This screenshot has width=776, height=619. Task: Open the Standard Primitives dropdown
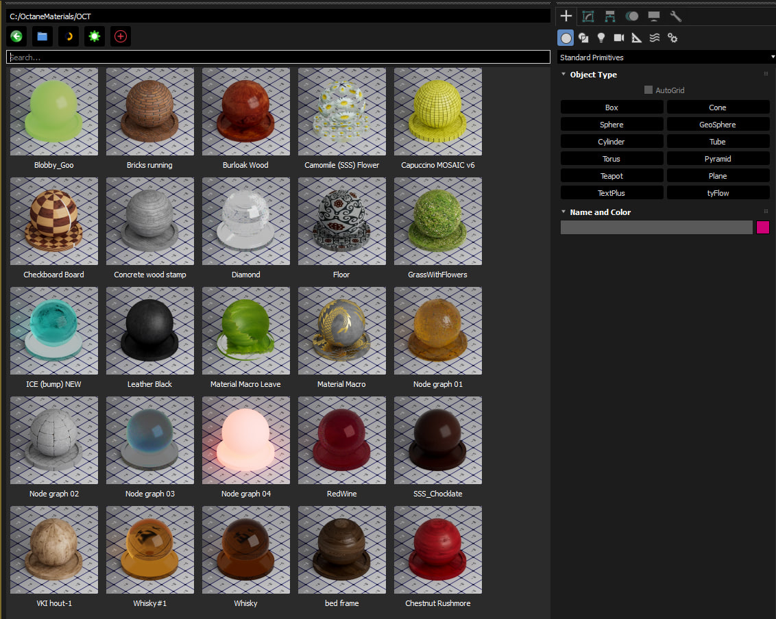[666, 58]
